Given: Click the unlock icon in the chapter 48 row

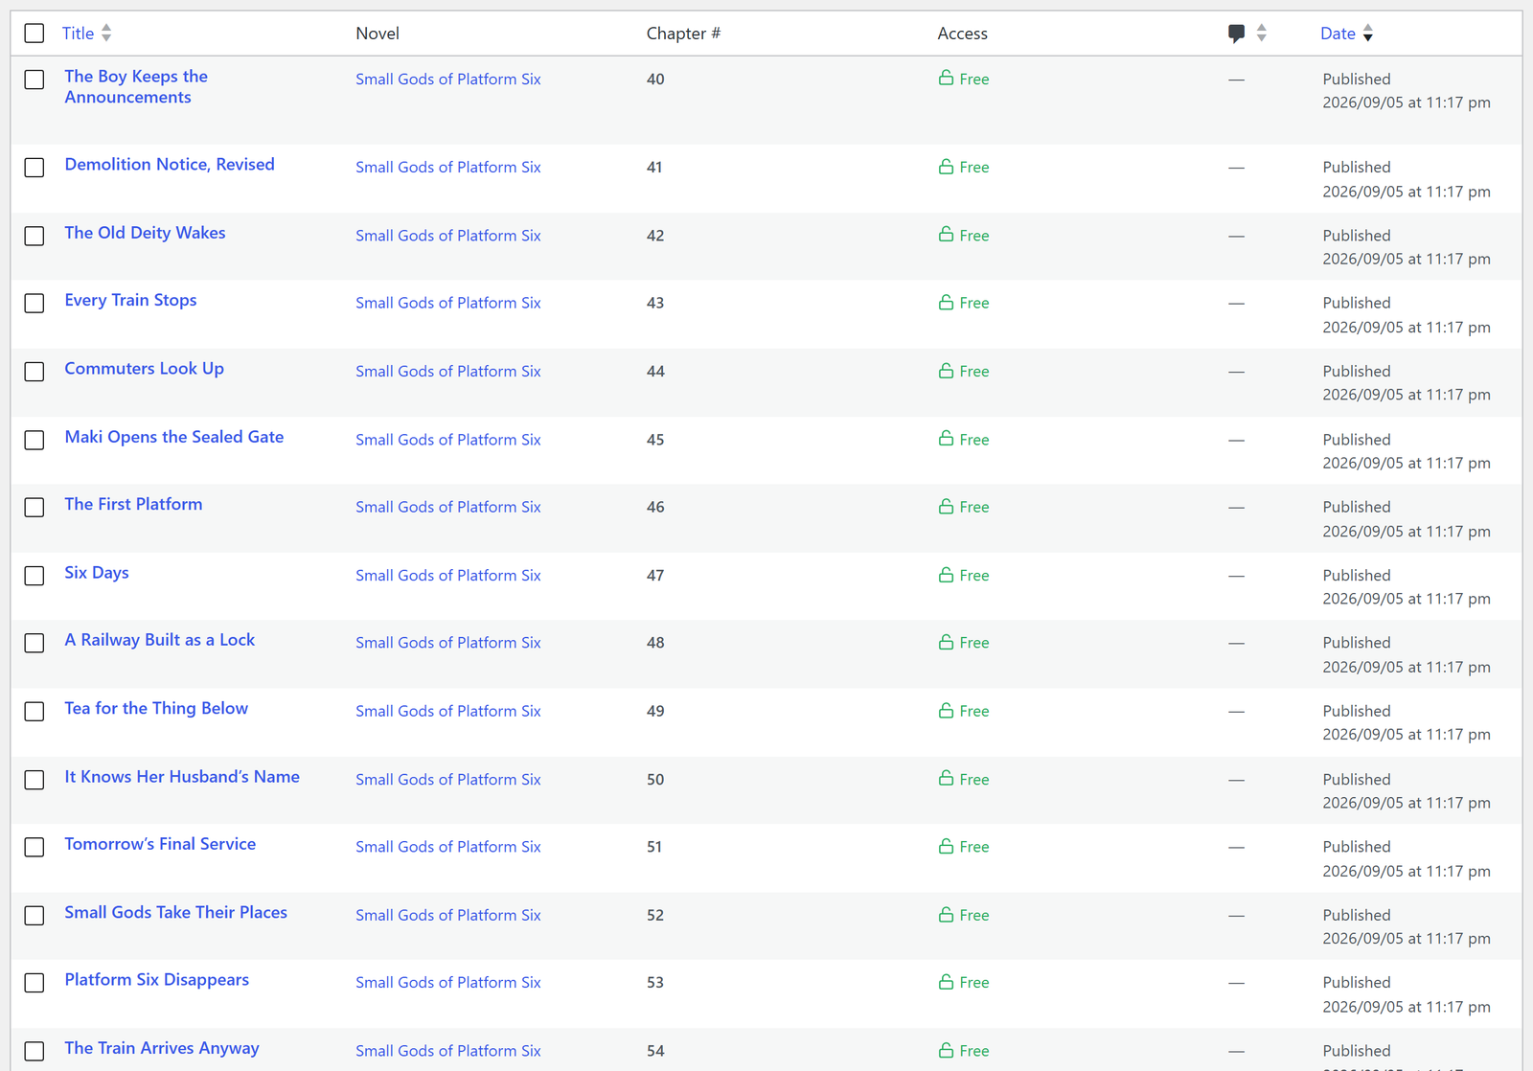Looking at the screenshot, I should pyautogui.click(x=946, y=642).
